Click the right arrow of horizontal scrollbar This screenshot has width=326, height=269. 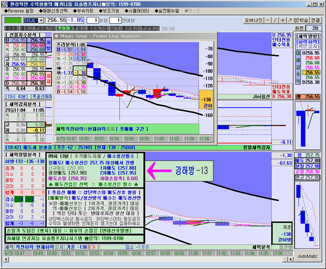tap(291, 259)
